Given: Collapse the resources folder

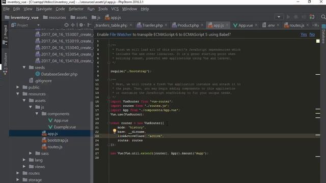Looking at the screenshot, I should tap(18, 94).
